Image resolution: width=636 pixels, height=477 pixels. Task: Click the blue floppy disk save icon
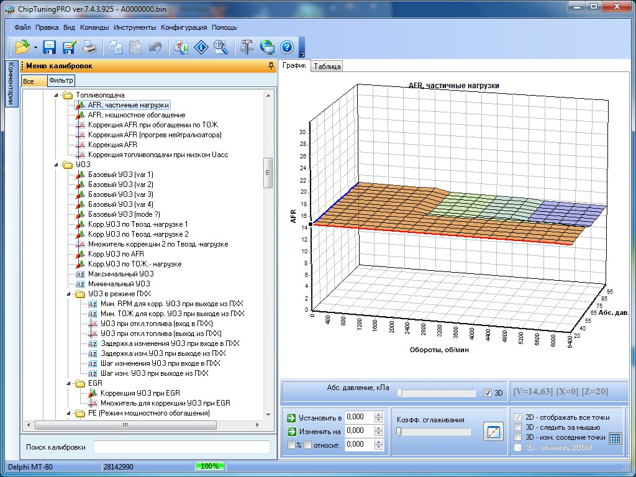point(50,47)
